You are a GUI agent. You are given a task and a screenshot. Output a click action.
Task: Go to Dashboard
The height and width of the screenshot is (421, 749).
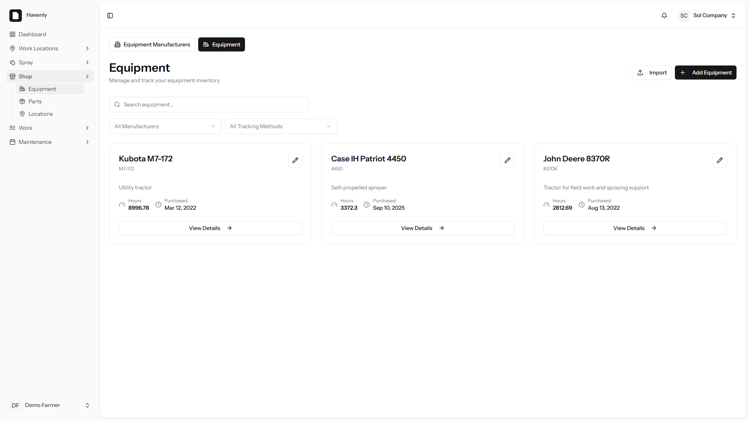[50, 34]
